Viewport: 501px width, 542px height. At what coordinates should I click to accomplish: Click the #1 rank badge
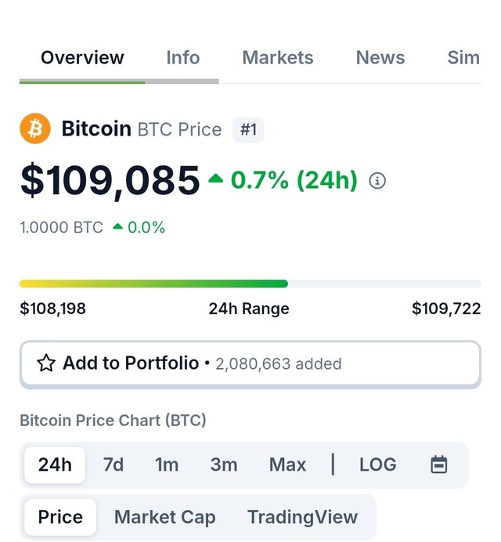248,129
